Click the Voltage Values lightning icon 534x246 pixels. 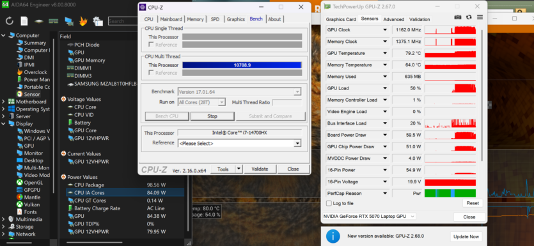[63, 99]
